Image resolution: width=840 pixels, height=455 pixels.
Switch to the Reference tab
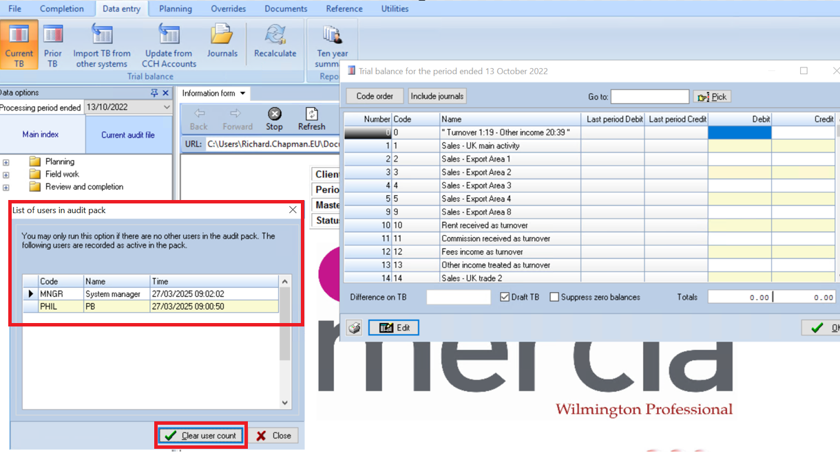(344, 9)
